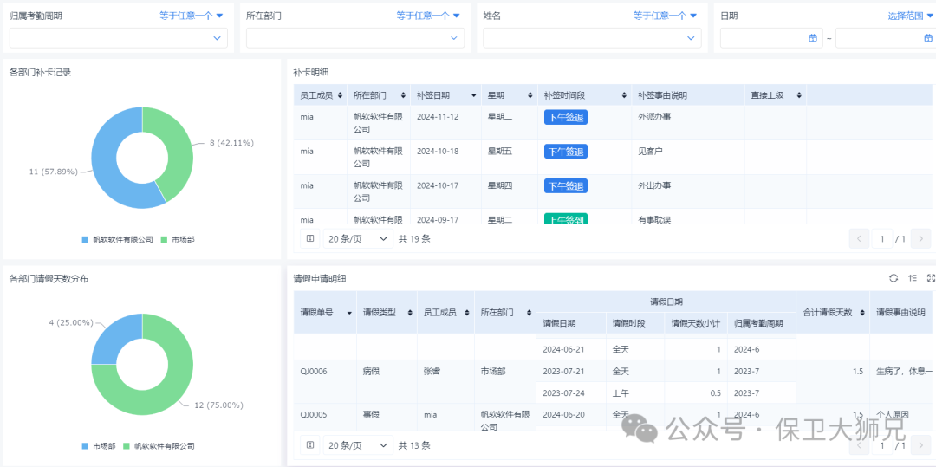Click refresh icon in 请假申请明细 panel
This screenshot has height=467, width=936.
coord(894,278)
